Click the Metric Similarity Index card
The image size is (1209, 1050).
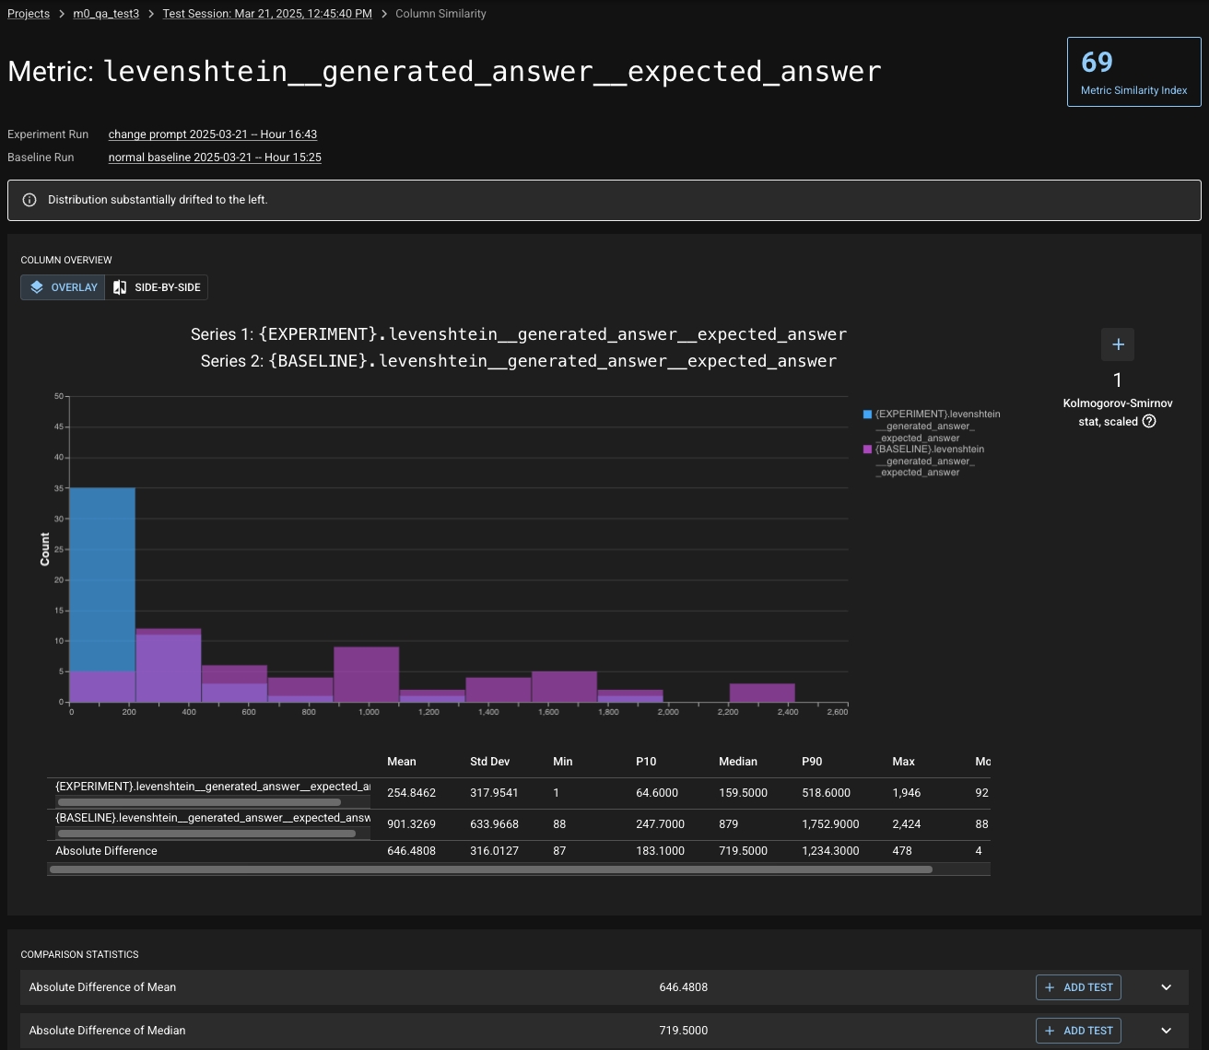coord(1133,72)
